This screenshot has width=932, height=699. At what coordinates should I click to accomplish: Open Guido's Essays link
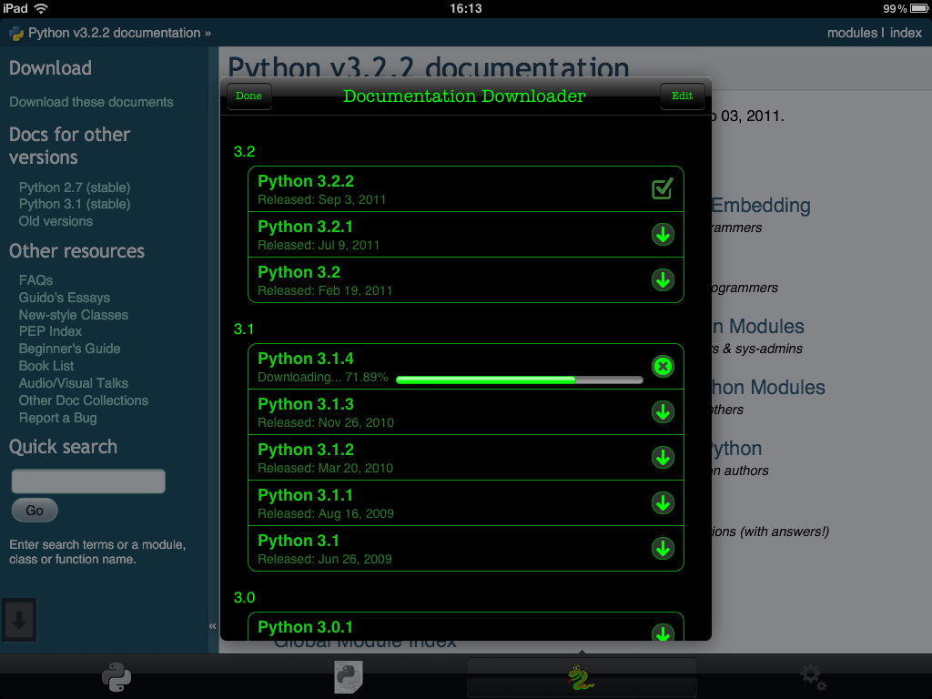click(x=65, y=298)
